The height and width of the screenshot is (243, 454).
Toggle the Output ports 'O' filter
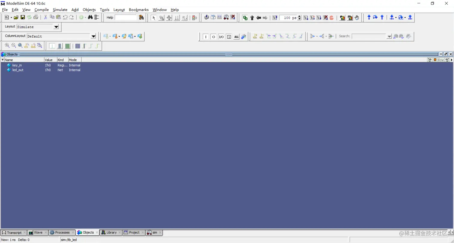(213, 37)
